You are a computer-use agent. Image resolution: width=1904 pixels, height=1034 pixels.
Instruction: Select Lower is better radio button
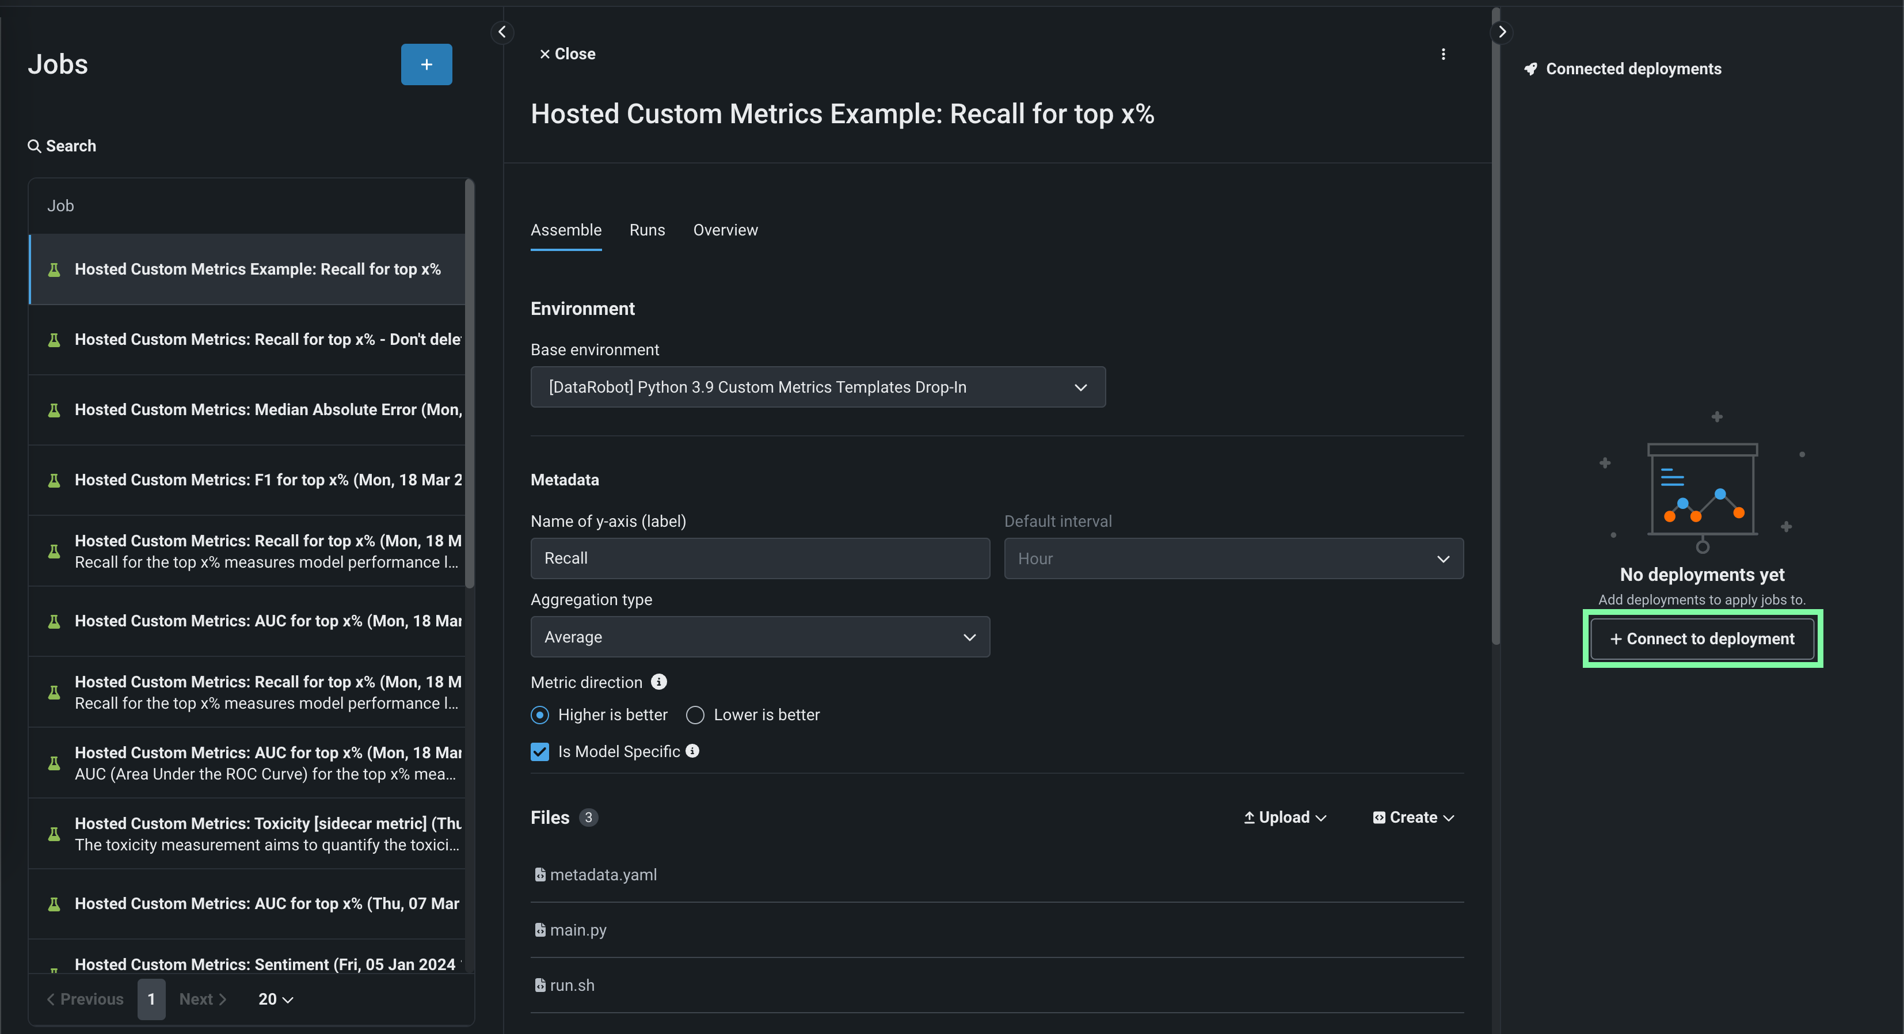click(x=695, y=714)
